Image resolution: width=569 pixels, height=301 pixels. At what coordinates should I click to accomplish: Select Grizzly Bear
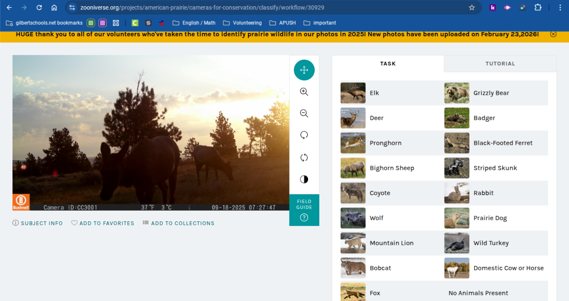coord(496,93)
